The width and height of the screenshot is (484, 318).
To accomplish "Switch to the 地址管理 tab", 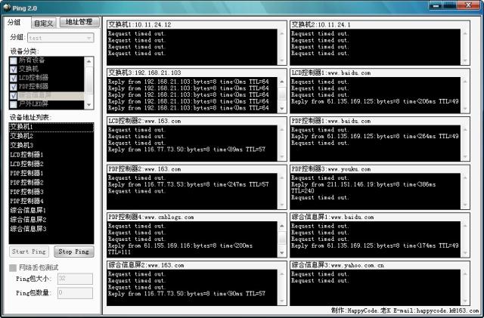I will tap(79, 22).
